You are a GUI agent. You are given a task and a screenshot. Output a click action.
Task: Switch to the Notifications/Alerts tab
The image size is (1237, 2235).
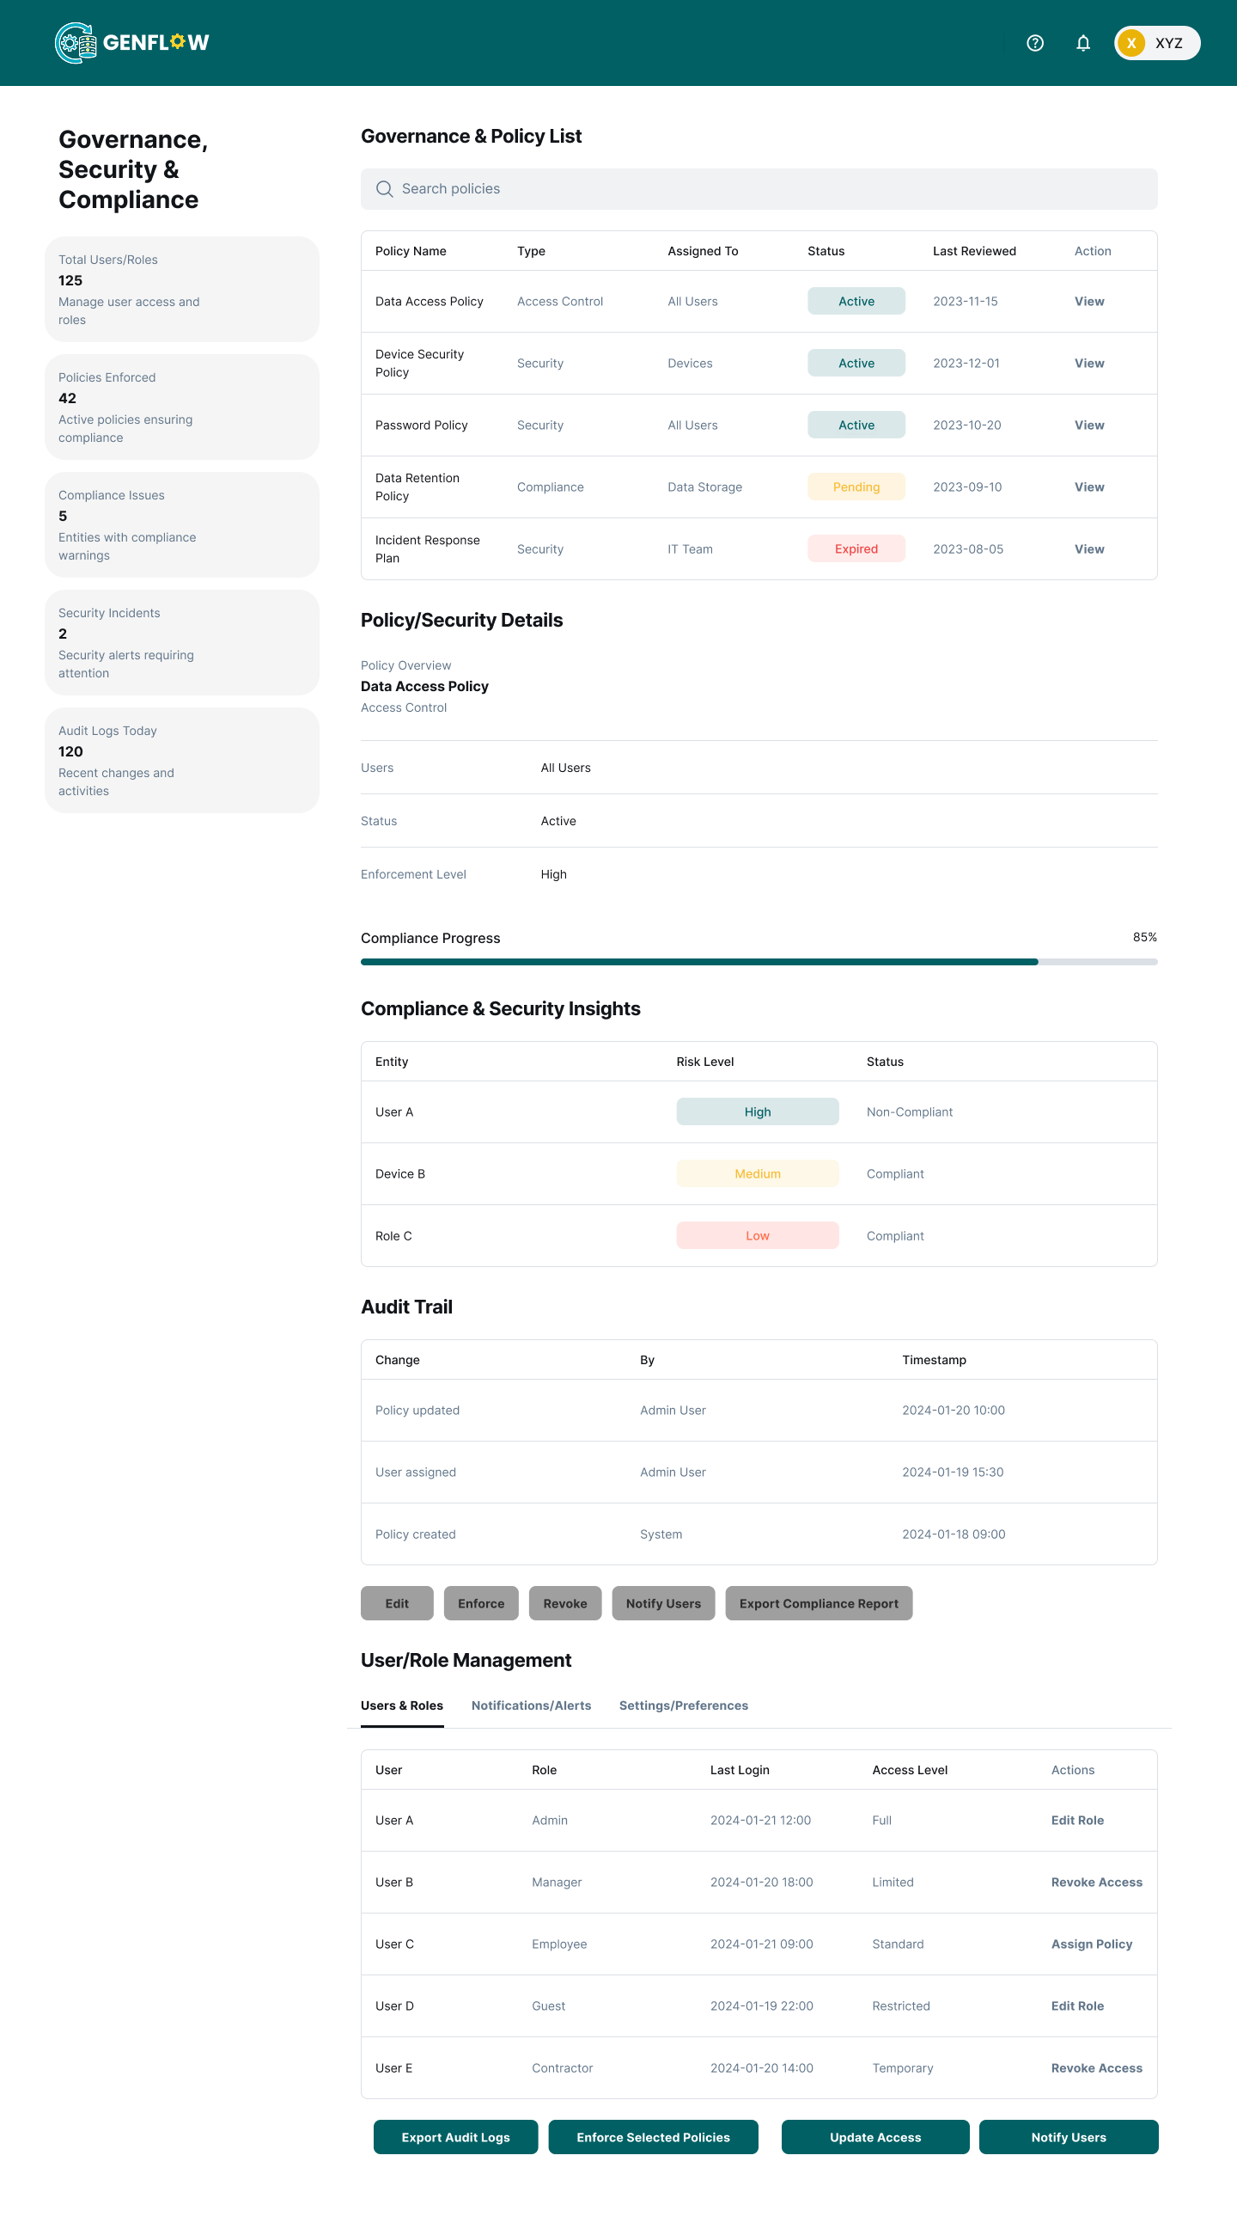[532, 1705]
